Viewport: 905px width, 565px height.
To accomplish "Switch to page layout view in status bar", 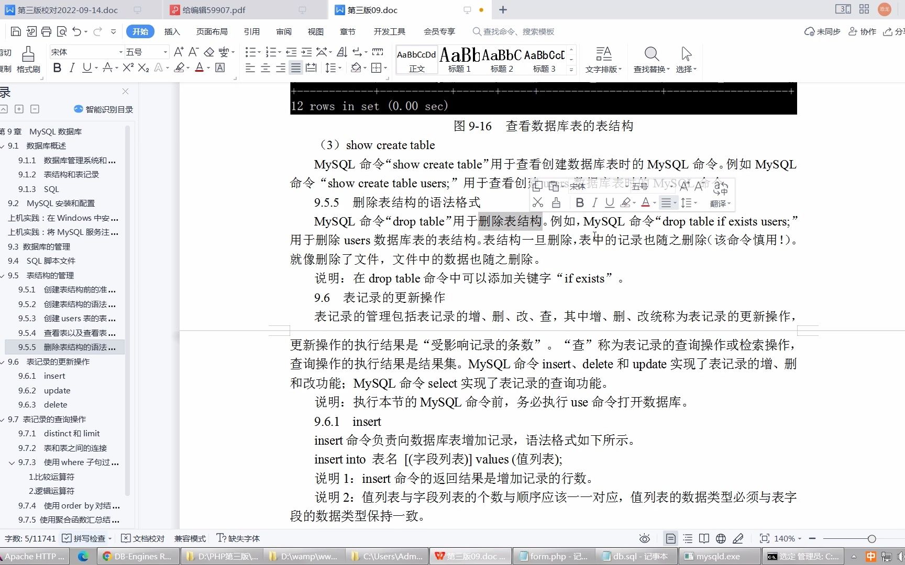I will point(670,538).
